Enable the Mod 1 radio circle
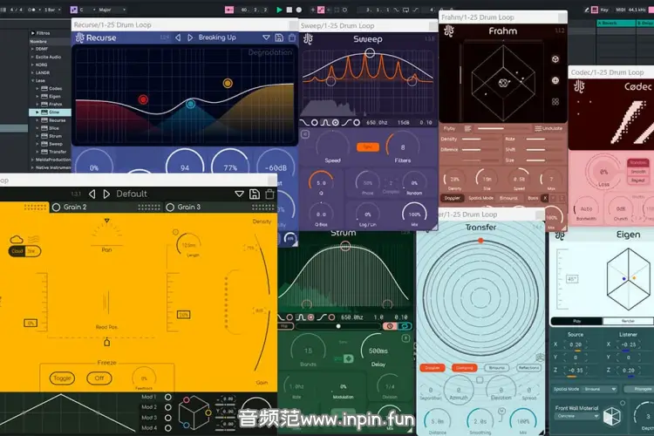Viewport: 654px width, 436px height. click(167, 398)
